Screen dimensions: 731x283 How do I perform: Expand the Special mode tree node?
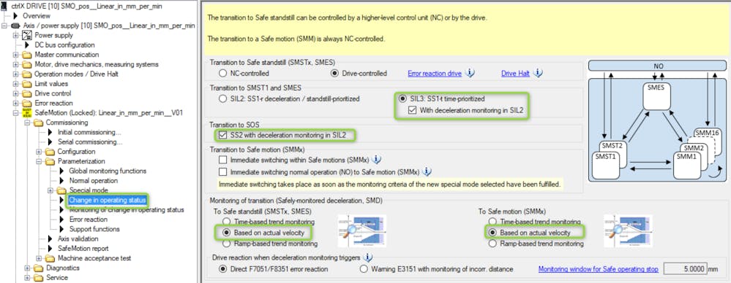50,190
